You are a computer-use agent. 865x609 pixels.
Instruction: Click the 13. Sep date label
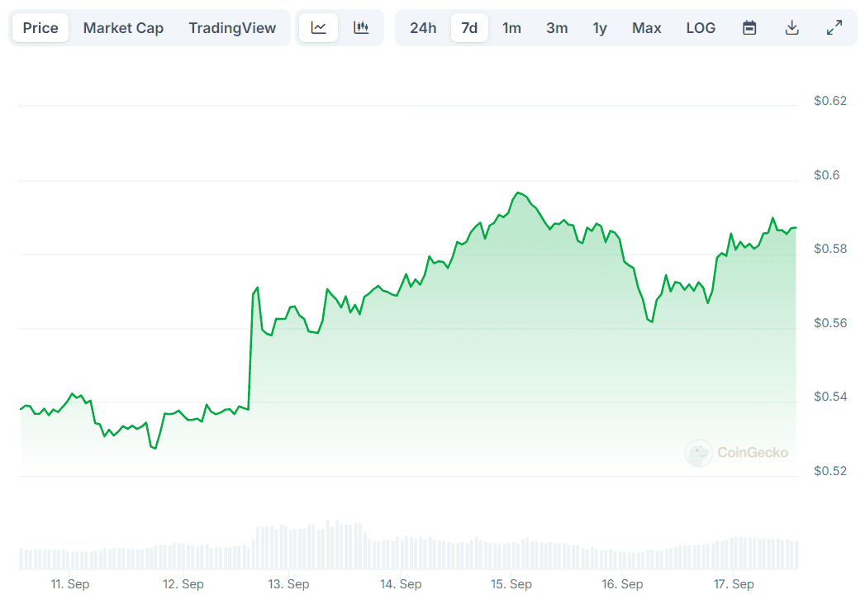pyautogui.click(x=288, y=583)
